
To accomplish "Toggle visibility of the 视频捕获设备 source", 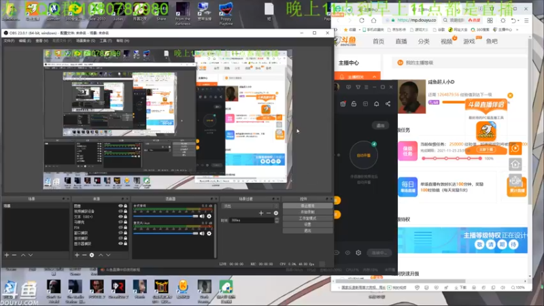I will [x=120, y=211].
